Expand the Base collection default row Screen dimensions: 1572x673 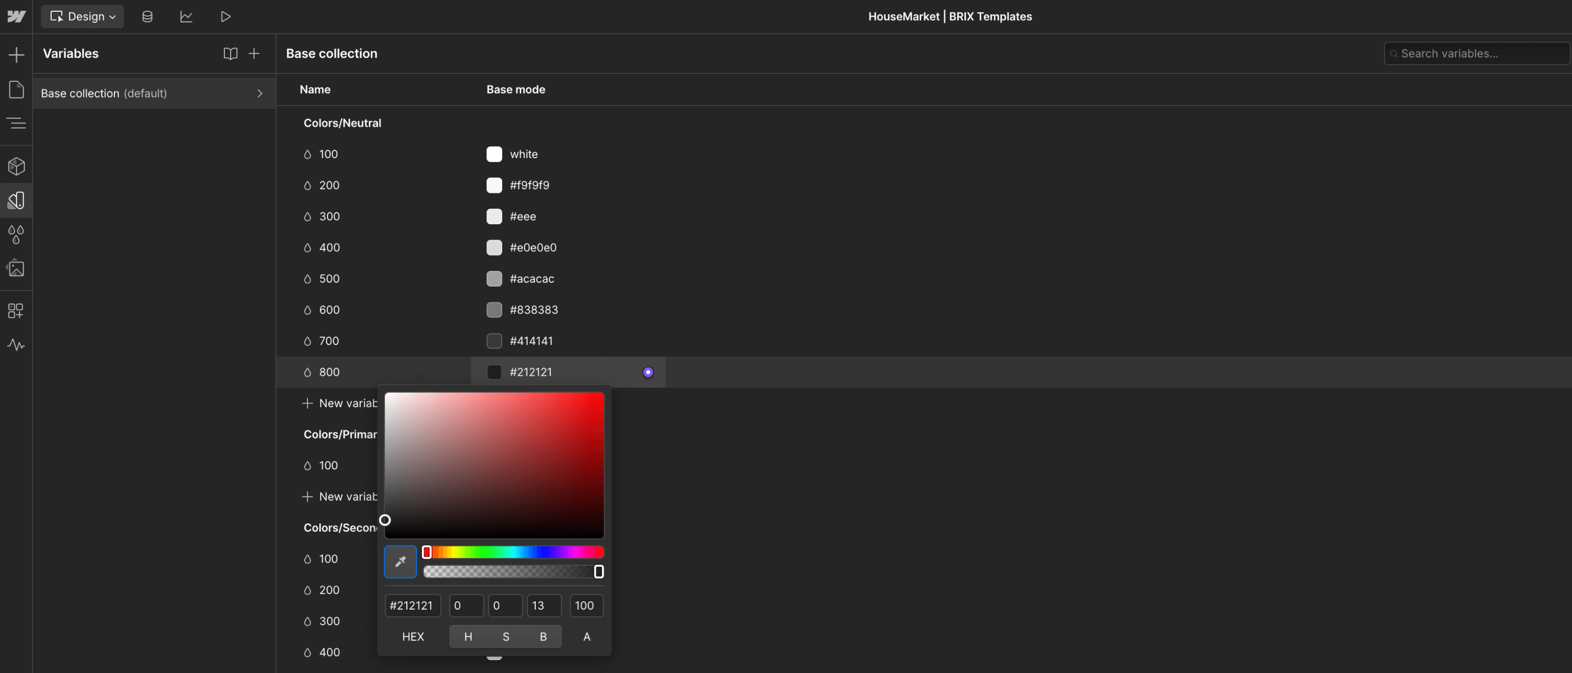click(x=259, y=93)
